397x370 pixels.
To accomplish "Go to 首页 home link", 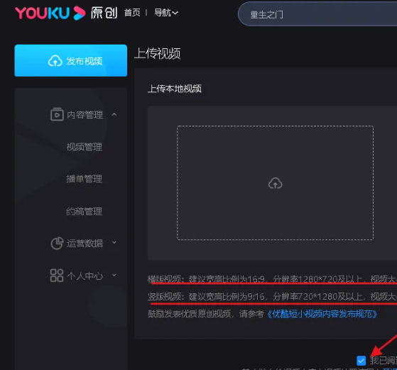I will point(132,12).
